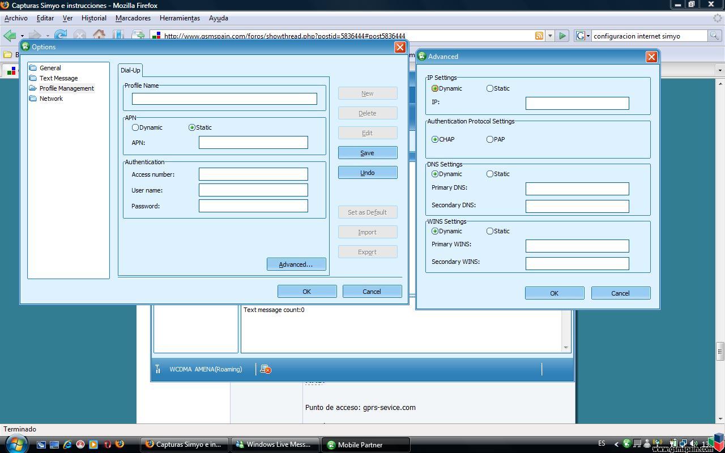Open Advanced... settings button
The width and height of the screenshot is (725, 453).
click(296, 264)
